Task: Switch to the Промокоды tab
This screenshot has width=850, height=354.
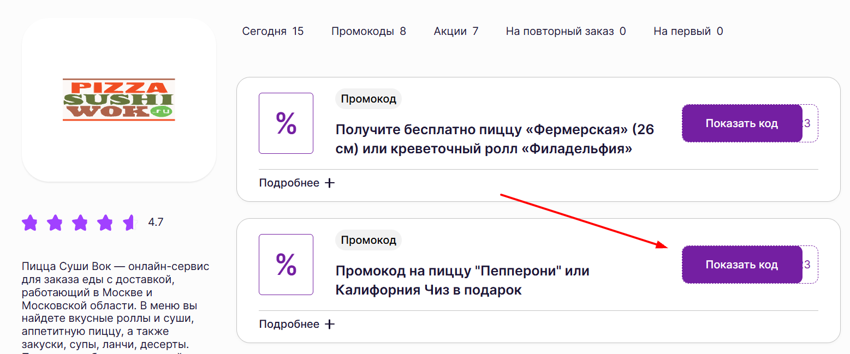Action: click(368, 31)
